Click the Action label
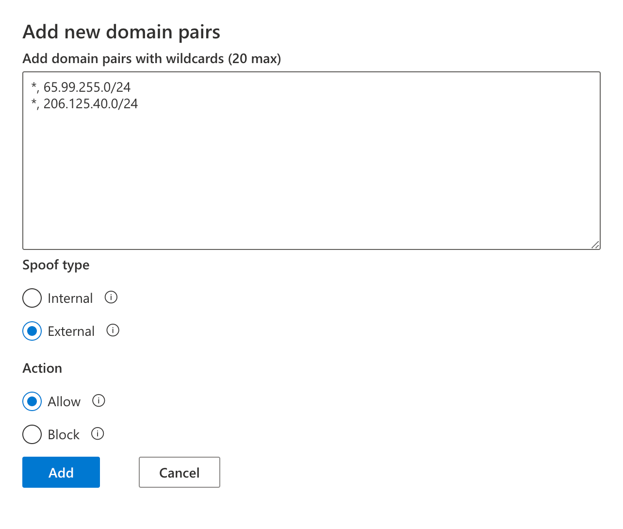 click(42, 368)
